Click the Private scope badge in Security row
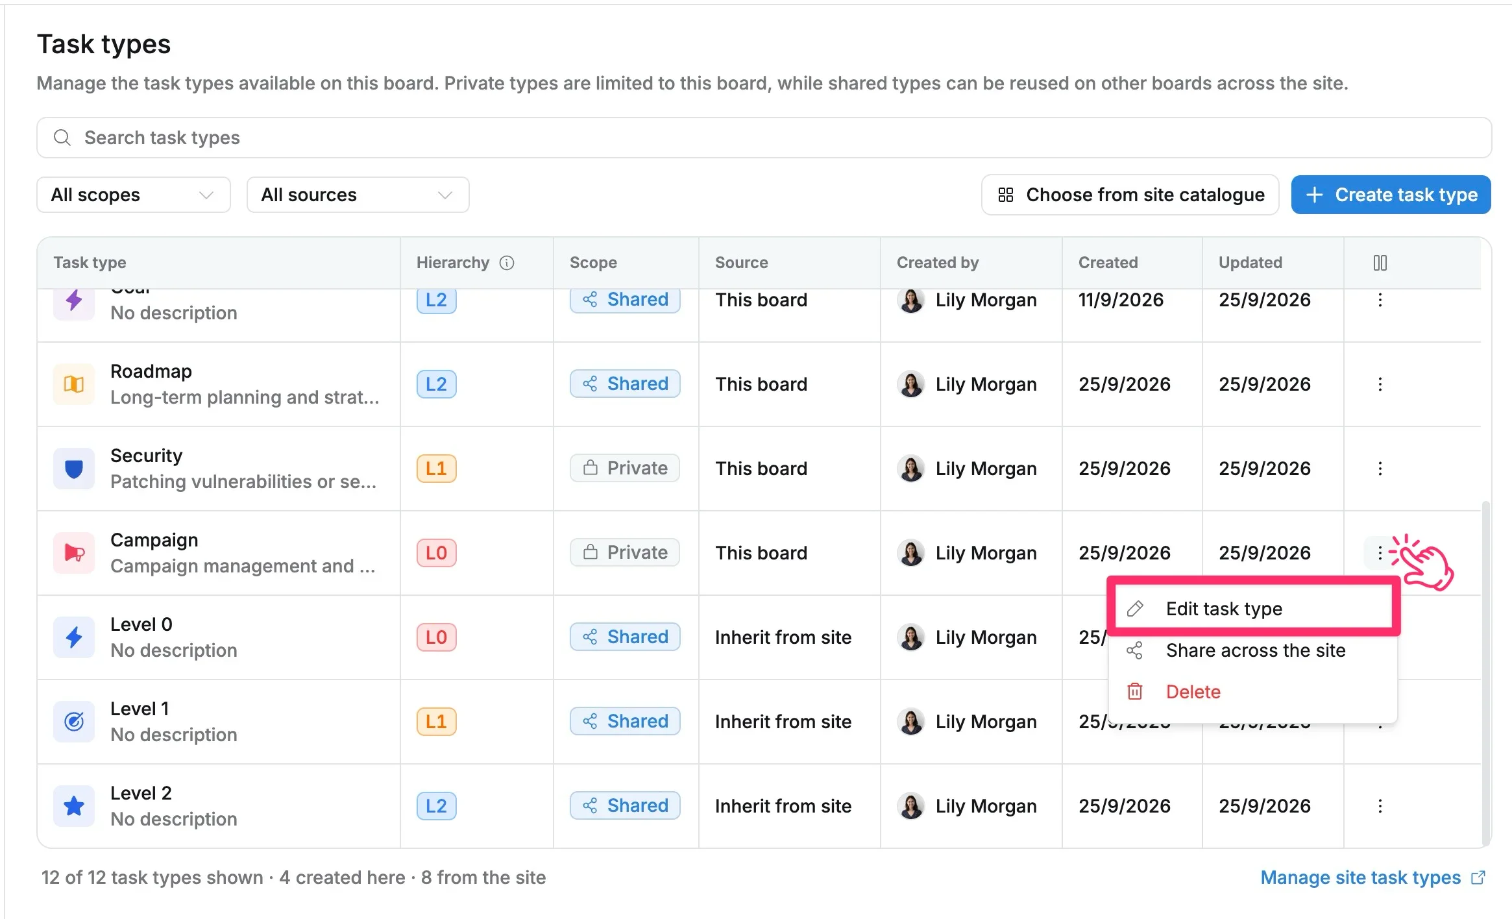Viewport: 1512px width, 919px height. click(x=625, y=468)
